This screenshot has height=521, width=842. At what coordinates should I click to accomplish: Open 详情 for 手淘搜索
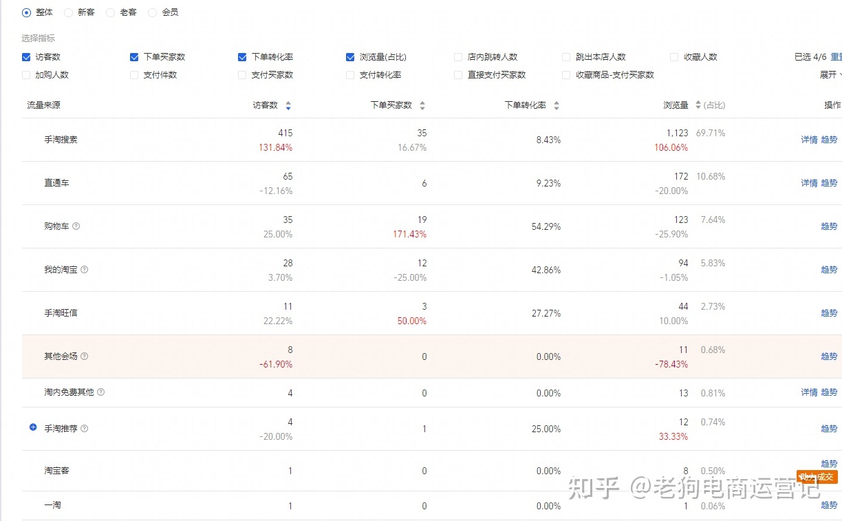click(x=809, y=140)
